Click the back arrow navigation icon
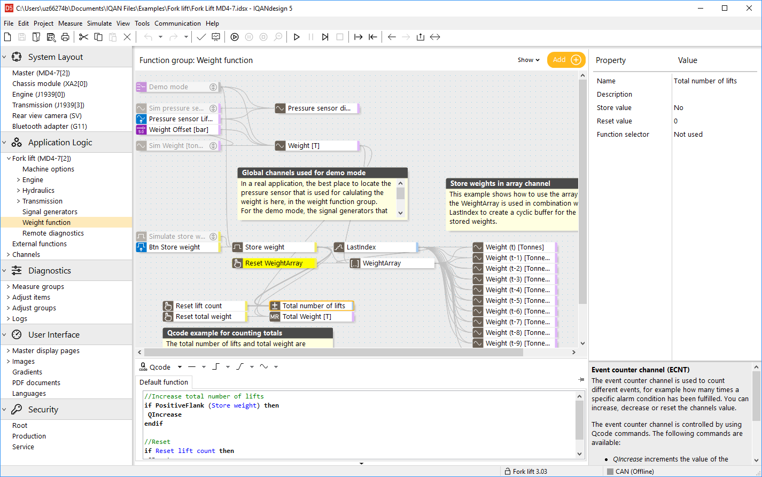Image resolution: width=762 pixels, height=477 pixels. point(392,37)
